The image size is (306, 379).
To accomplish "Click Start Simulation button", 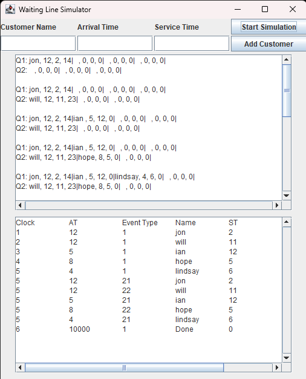I will [269, 27].
